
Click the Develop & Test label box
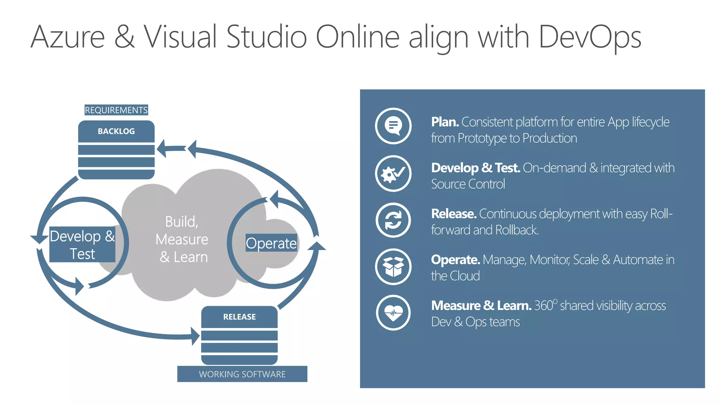(x=82, y=245)
